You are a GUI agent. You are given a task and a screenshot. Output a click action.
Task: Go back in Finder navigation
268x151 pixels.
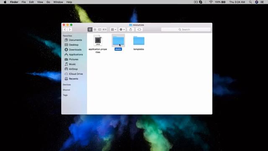pyautogui.click(x=65, y=29)
